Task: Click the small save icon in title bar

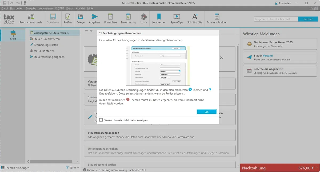Action: tap(5, 3)
